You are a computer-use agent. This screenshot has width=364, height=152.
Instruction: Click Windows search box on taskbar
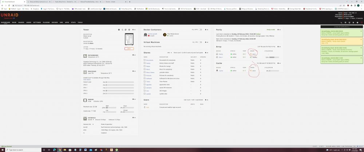(x=23, y=150)
